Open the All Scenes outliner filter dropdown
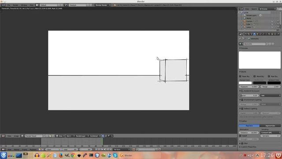282x159 pixels. [x=267, y=9]
